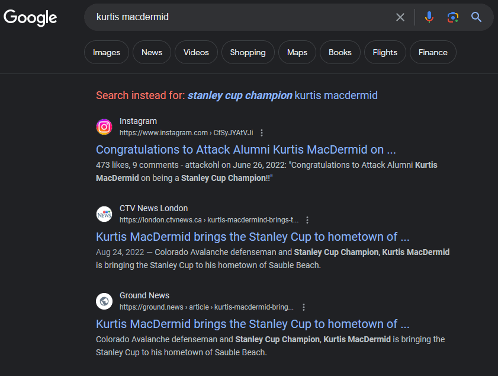The height and width of the screenshot is (376, 498).
Task: Open the Finance filter chip
Action: (x=433, y=52)
